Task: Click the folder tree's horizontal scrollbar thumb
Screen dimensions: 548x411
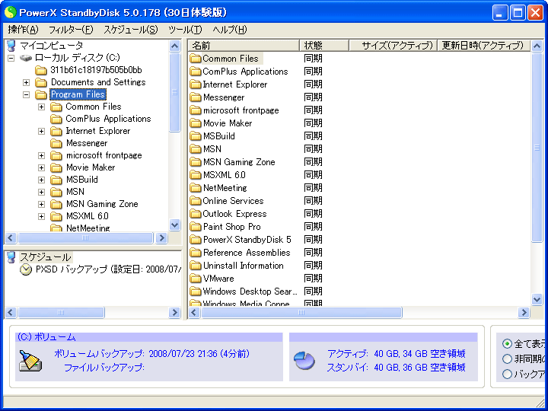Action: [x=85, y=238]
